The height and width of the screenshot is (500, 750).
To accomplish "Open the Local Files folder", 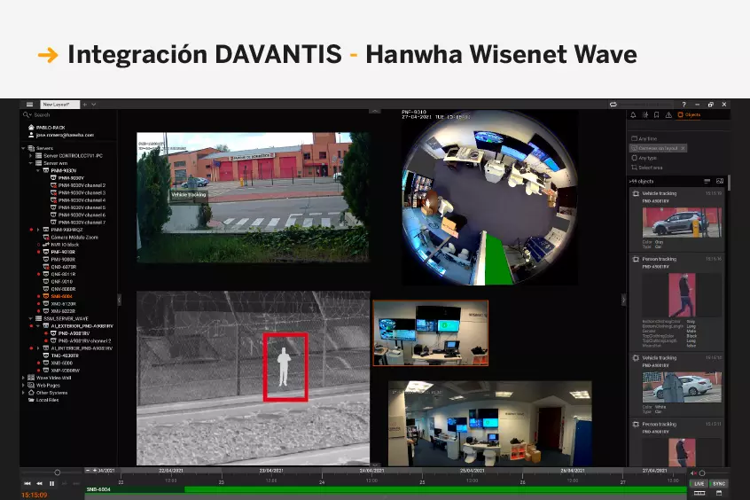I will click(x=43, y=400).
